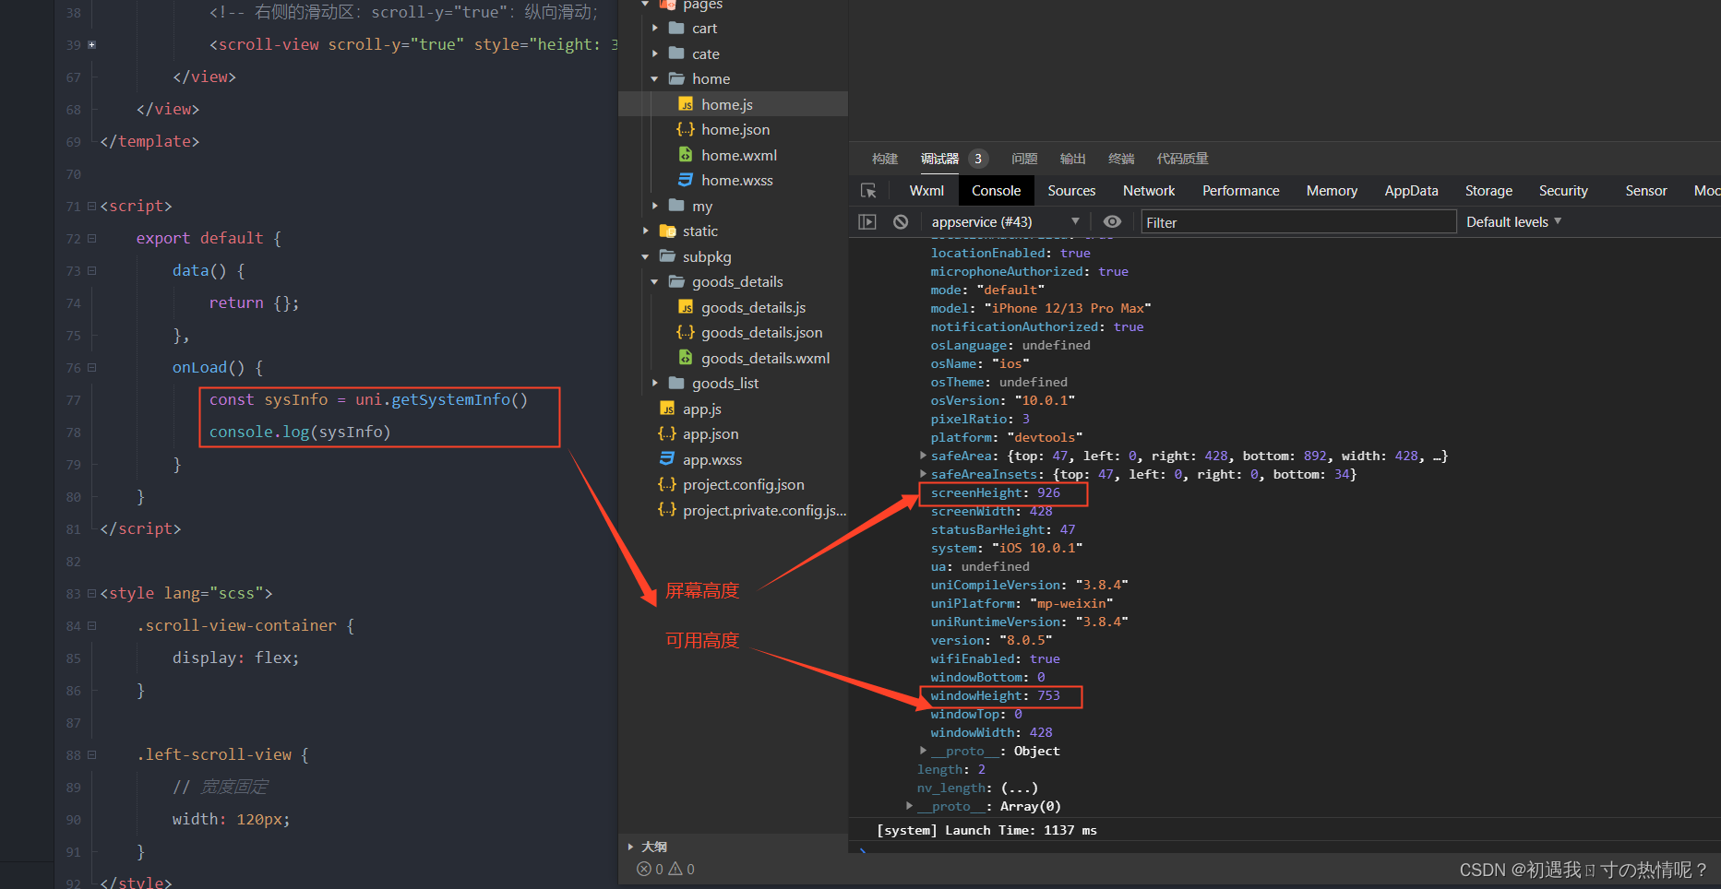Switch to the Storage tab
1721x889 pixels.
pyautogui.click(x=1488, y=191)
